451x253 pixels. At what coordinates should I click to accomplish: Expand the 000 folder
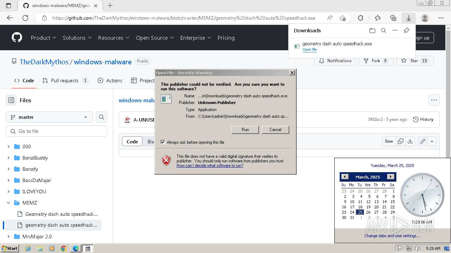click(8, 147)
